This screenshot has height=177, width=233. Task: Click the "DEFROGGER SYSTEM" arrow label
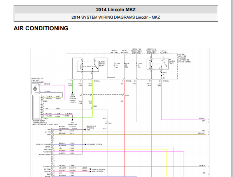94,144
